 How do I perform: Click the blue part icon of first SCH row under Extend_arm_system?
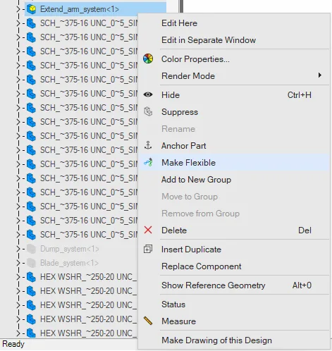click(31, 23)
